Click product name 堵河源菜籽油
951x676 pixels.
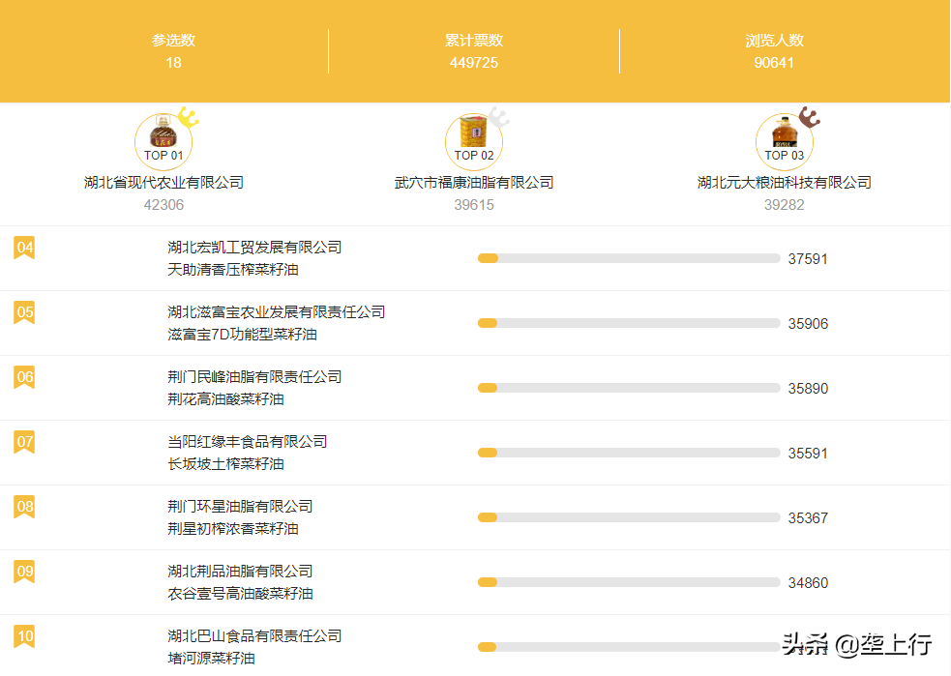pyautogui.click(x=211, y=659)
